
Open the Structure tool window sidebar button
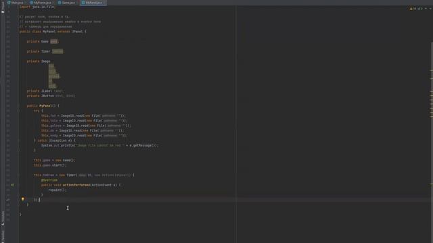click(3, 219)
